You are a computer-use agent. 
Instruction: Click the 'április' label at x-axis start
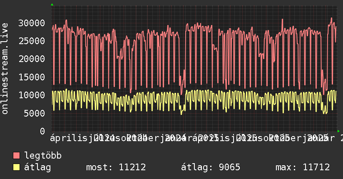point(67,138)
